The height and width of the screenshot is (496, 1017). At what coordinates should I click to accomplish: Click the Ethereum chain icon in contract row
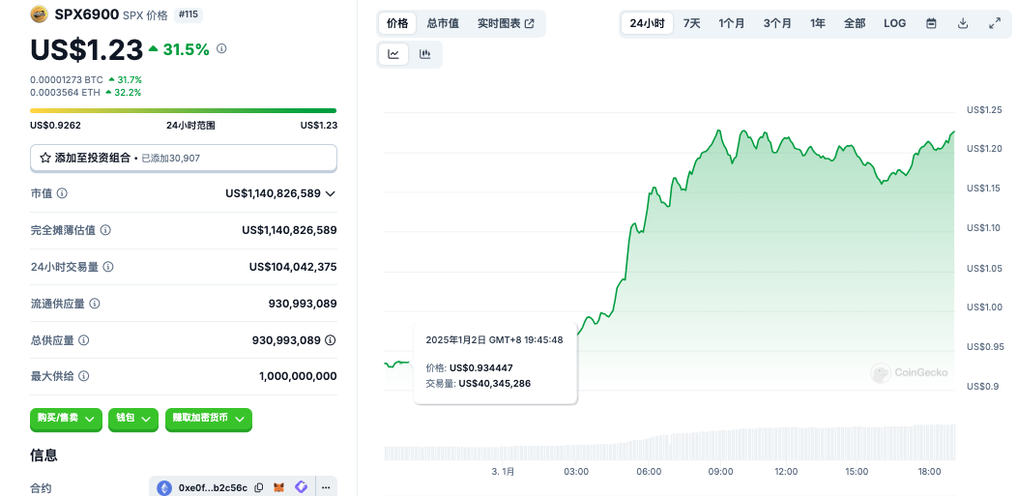(164, 487)
